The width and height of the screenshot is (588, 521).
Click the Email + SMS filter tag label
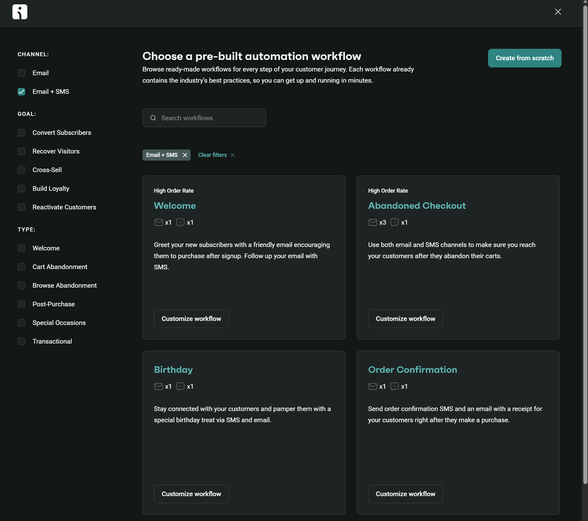(162, 155)
